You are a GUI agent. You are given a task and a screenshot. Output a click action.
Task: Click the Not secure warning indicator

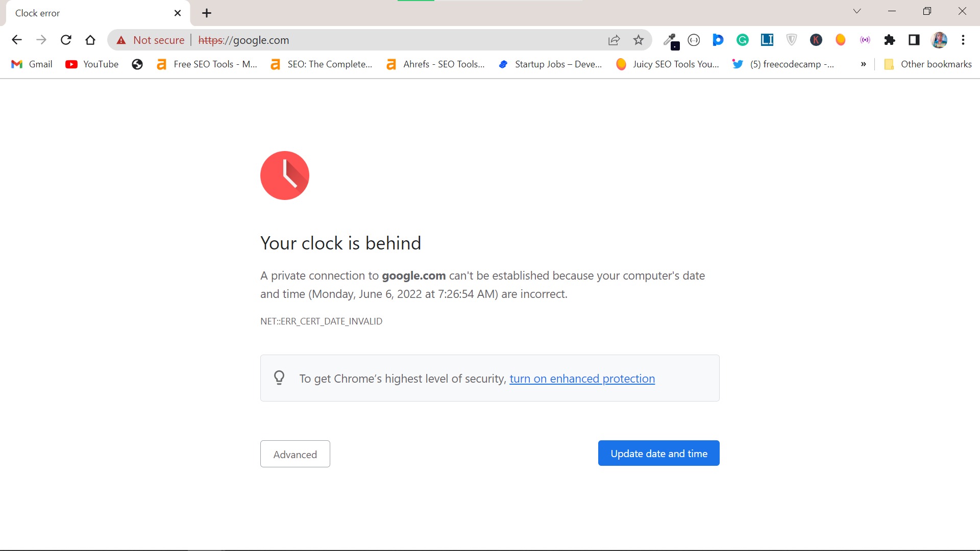(151, 40)
